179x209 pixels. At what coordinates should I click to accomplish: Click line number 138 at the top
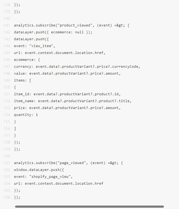(7, 5)
